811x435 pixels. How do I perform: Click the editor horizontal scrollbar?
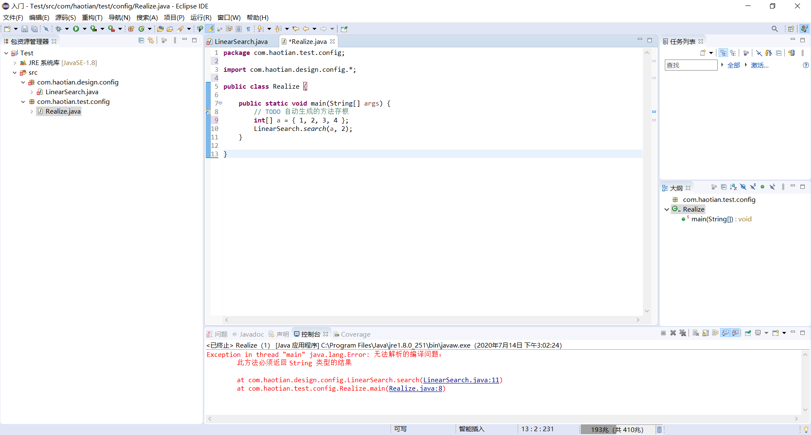pos(433,320)
